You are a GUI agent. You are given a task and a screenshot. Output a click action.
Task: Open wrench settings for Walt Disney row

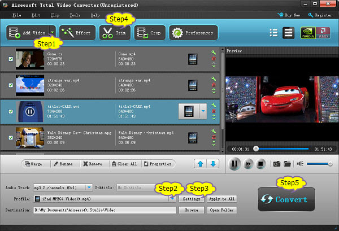tap(214, 131)
